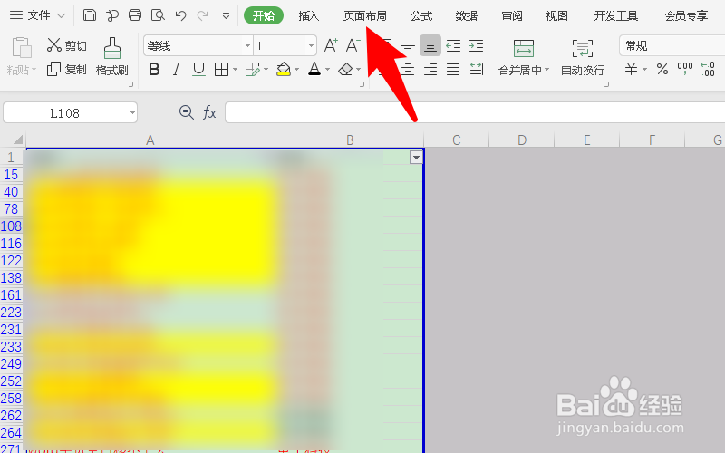Click the 粘贴 Paste icon
This screenshot has width=725, height=453.
[21, 48]
